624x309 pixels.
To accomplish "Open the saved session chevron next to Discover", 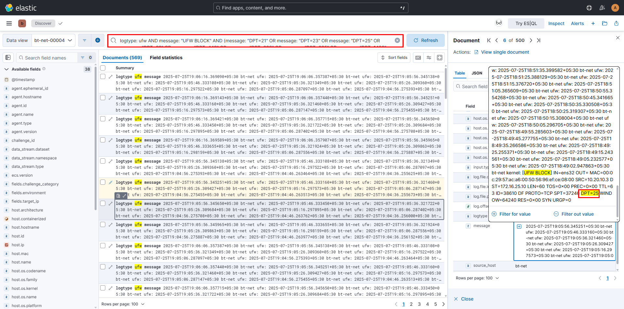I will coord(60,23).
